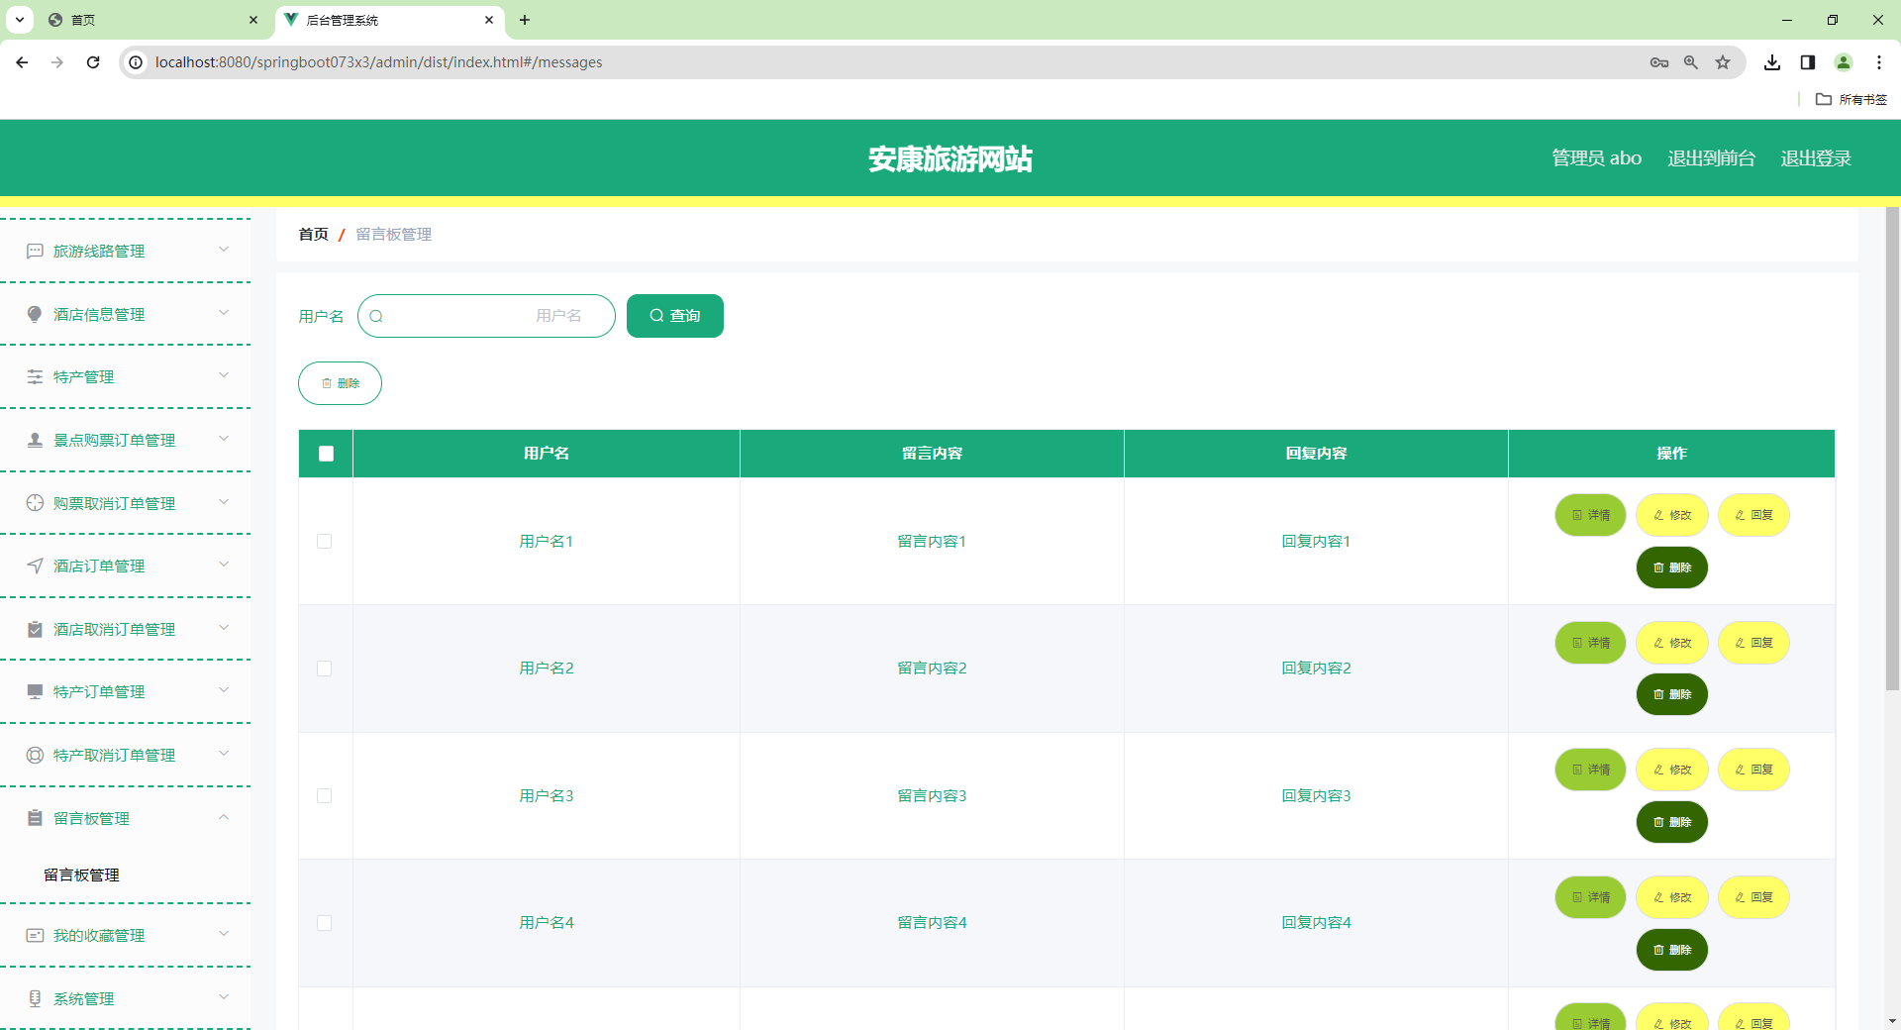Click the 酒店信息管理 sidebar icon
The image size is (1901, 1030).
tap(35, 314)
